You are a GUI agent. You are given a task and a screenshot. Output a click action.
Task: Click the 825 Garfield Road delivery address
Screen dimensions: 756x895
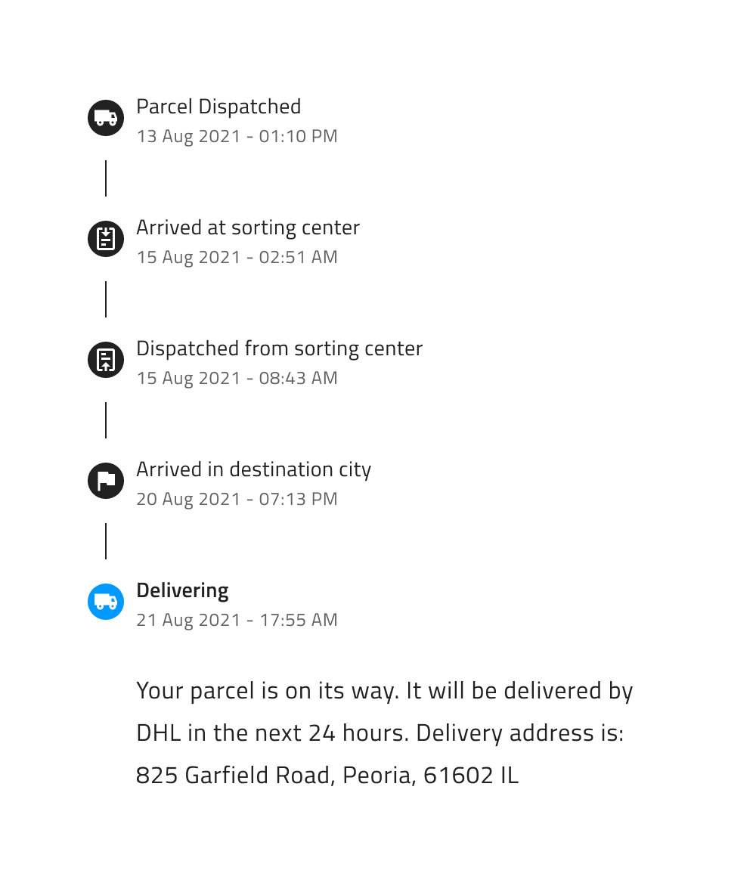click(x=327, y=776)
